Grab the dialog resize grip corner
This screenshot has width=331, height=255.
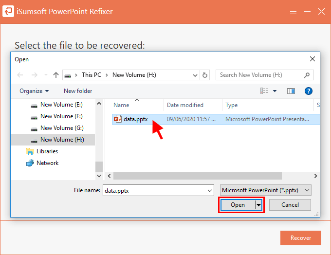[316, 215]
